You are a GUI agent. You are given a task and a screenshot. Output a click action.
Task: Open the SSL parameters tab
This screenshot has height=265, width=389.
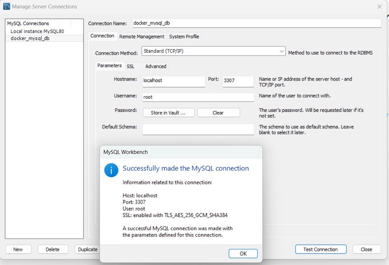(130, 66)
